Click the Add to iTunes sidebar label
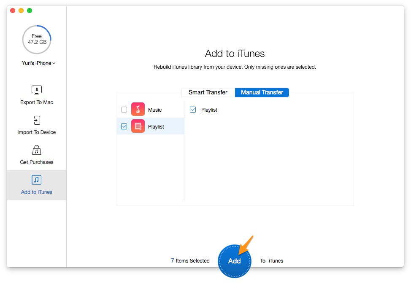 point(37,192)
